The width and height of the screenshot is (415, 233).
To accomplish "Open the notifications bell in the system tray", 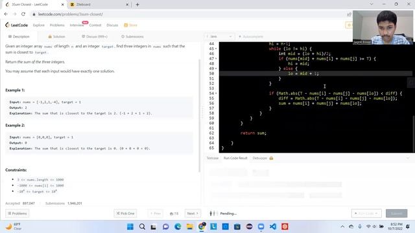I will click(x=408, y=227).
